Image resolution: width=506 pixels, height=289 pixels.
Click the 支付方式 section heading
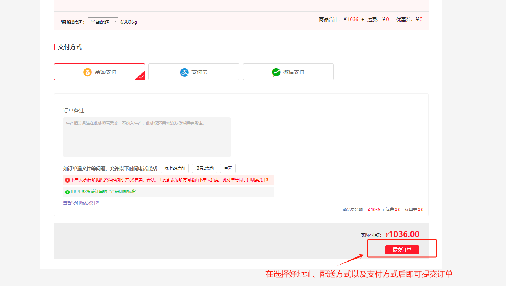coord(70,47)
